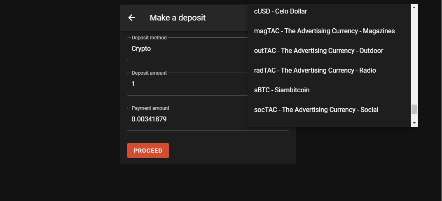
Task: Select cUSD - Celo Dollar currency
Action: [x=329, y=11]
